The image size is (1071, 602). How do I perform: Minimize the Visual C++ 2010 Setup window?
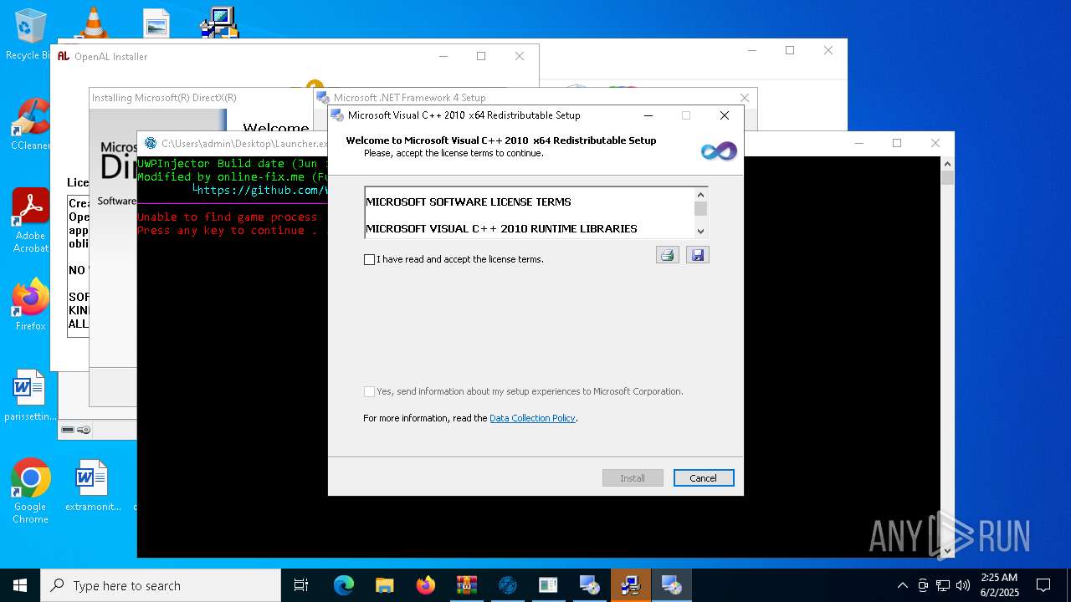[x=648, y=115]
